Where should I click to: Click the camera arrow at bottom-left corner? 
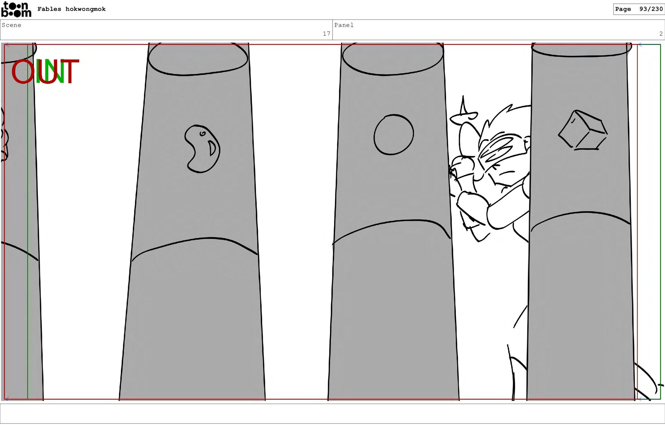(7, 398)
